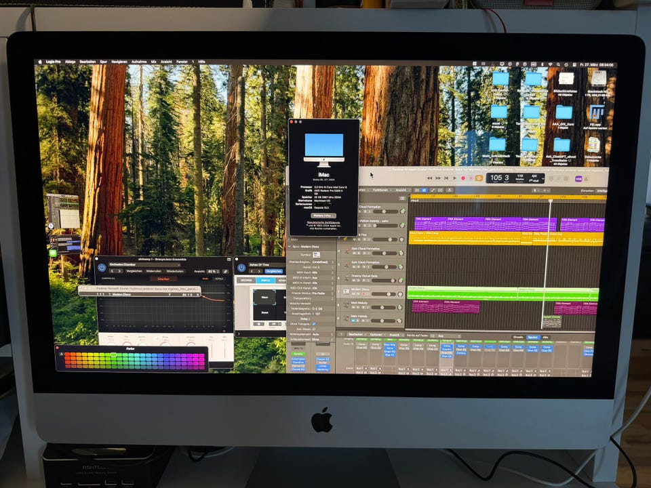
Task: Click Widerrufen in Alchemy plugin header
Action: click(154, 271)
